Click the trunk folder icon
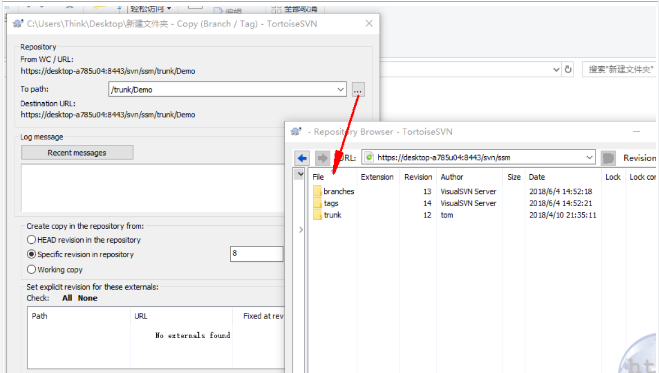Screen dimensions: 659x373 pyautogui.click(x=317, y=215)
